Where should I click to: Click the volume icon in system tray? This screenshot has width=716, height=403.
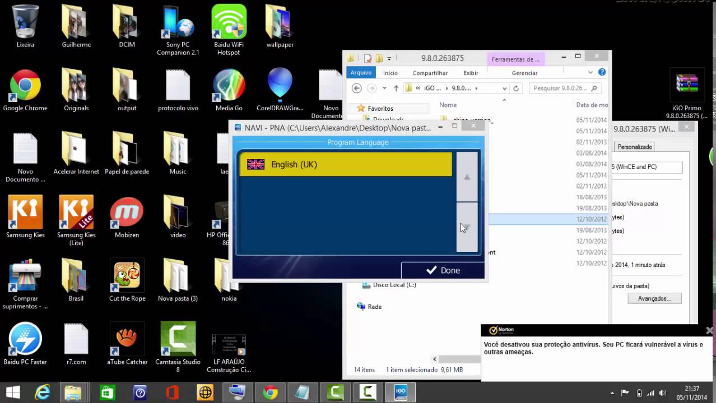(663, 393)
